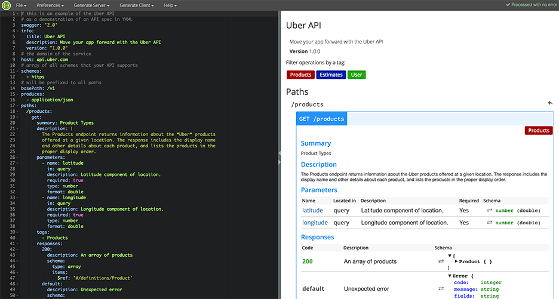
Task: Open the File menu
Action: pos(21,5)
